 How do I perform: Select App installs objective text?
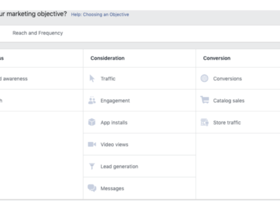point(114,123)
